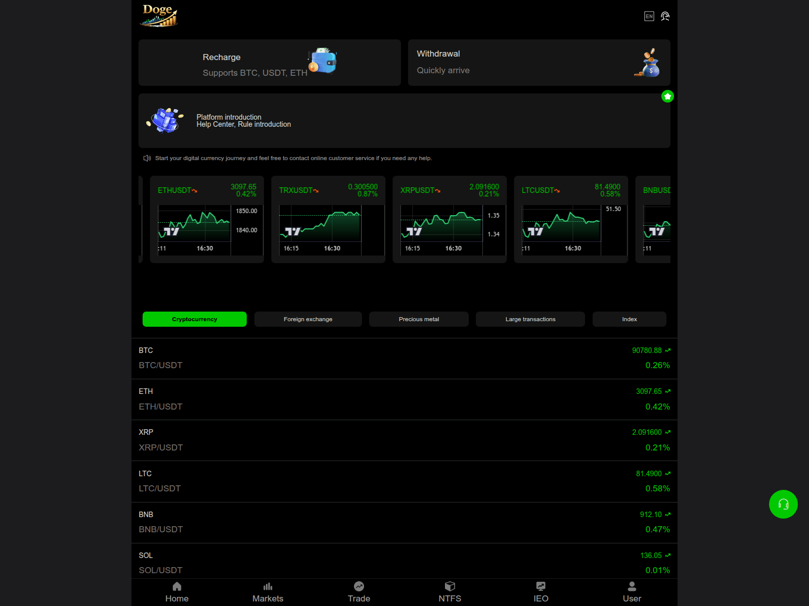
Task: Click the LTC 0.58% change in list
Action: pyautogui.click(x=657, y=488)
